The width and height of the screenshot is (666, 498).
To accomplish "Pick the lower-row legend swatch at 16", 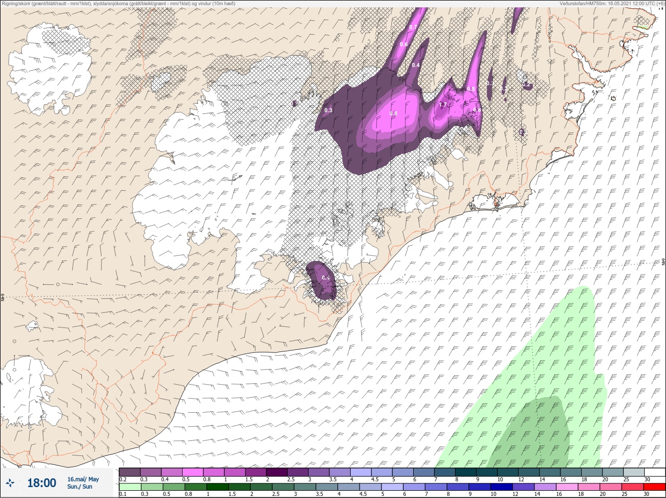I will pos(567,487).
